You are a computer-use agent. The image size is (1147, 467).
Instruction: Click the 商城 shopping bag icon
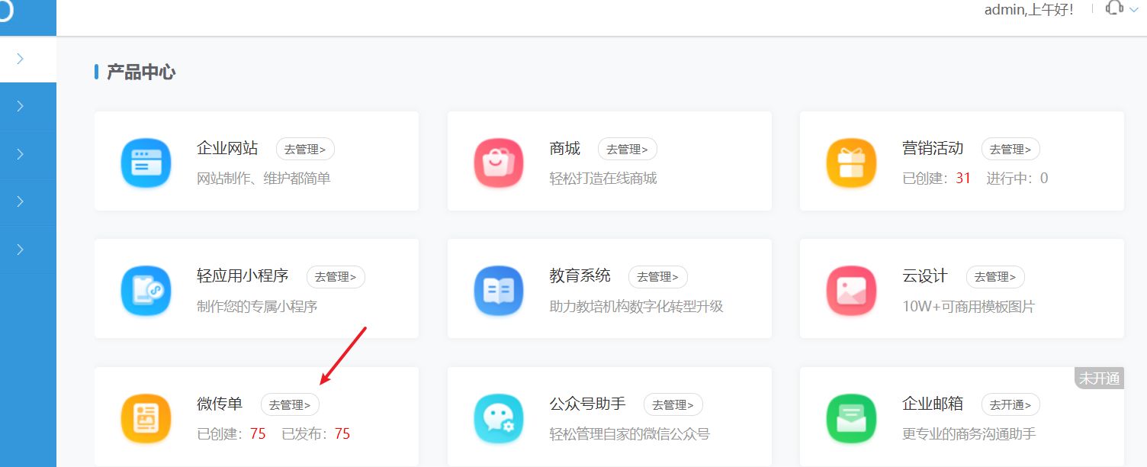point(499,162)
